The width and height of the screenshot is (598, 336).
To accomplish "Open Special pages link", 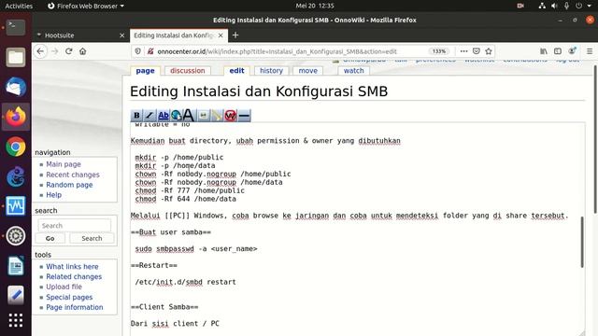I will point(69,297).
